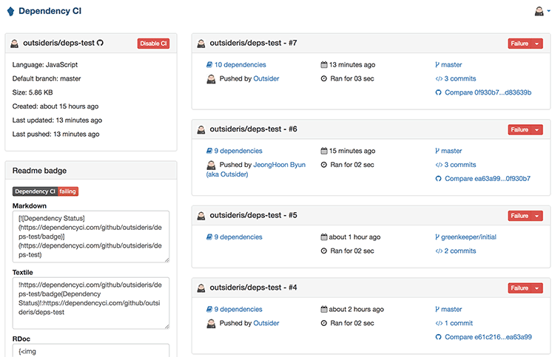The image size is (555, 357).
Task: Click the book icon in build #6
Action: tap(209, 151)
